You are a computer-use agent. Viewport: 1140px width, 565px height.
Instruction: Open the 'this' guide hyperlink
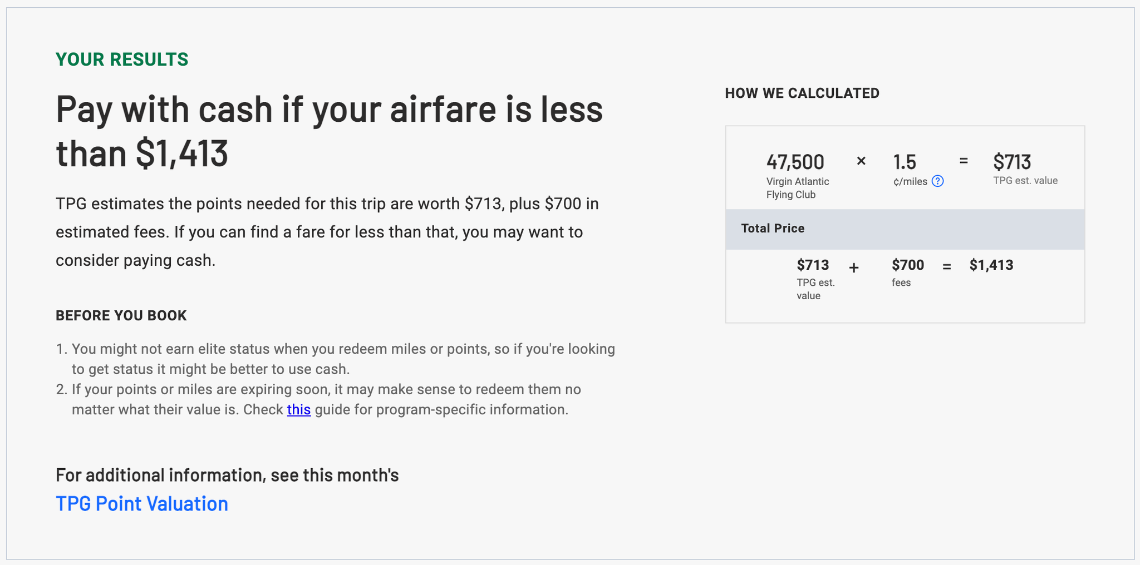click(298, 409)
